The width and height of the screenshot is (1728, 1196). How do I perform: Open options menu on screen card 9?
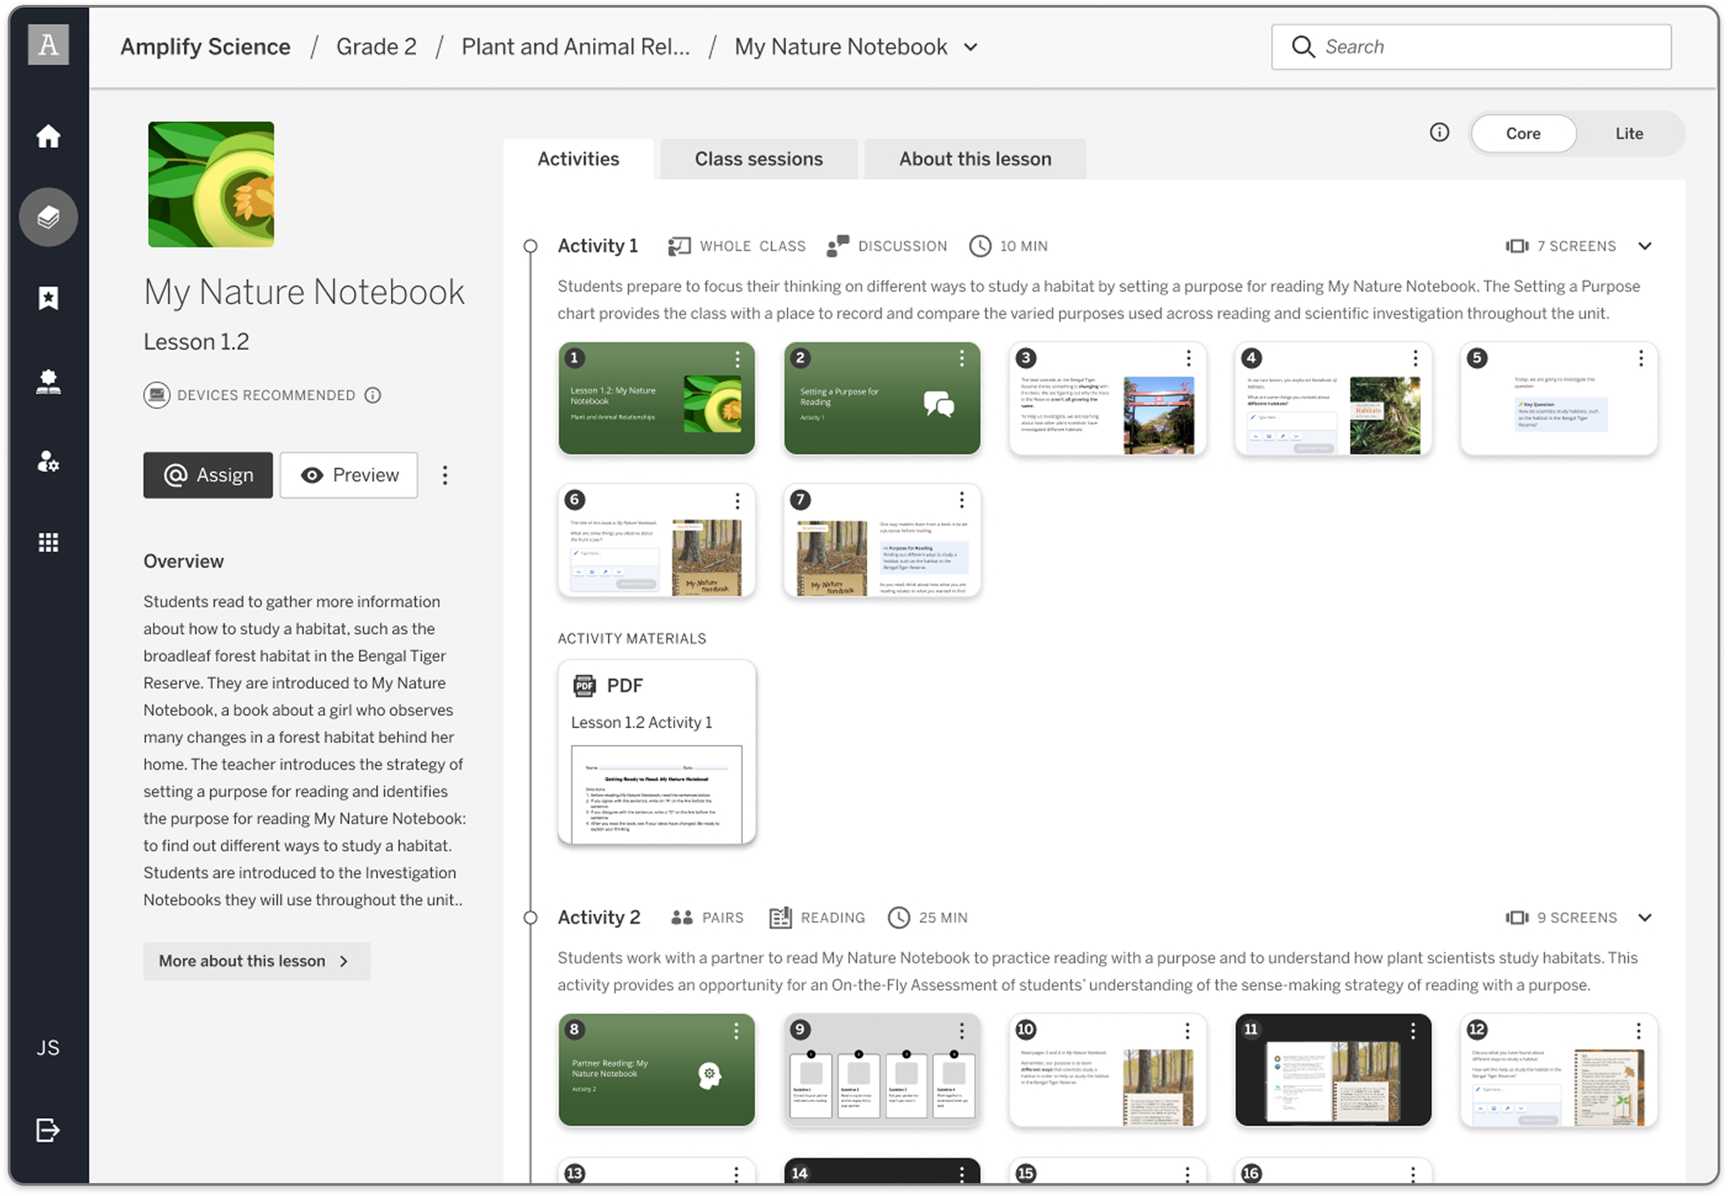point(962,1031)
